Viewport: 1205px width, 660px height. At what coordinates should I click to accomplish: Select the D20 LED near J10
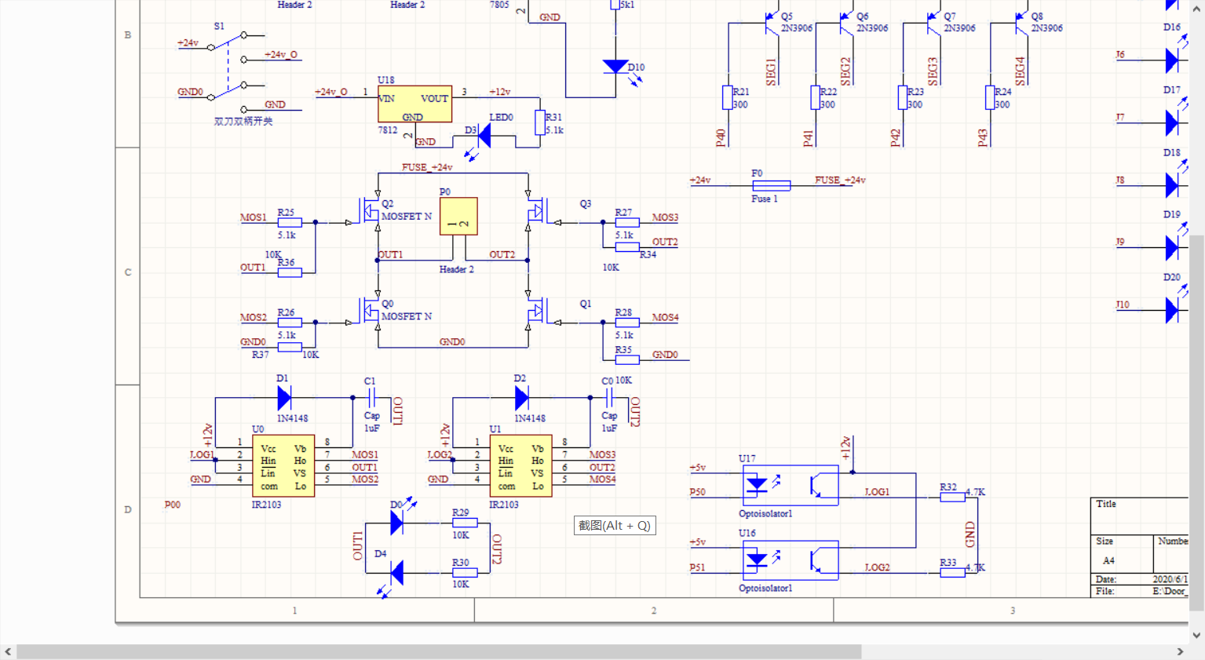(x=1172, y=311)
